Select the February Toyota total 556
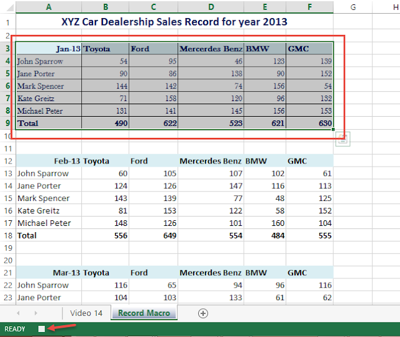 click(106, 235)
